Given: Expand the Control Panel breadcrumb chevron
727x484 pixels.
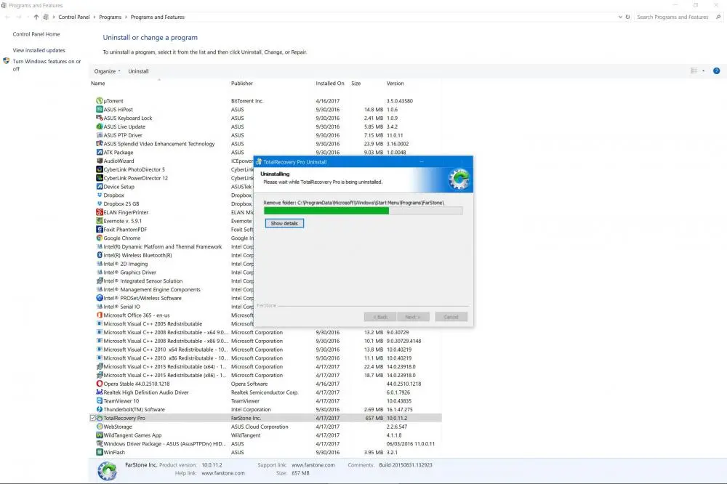Looking at the screenshot, I should tap(94, 17).
